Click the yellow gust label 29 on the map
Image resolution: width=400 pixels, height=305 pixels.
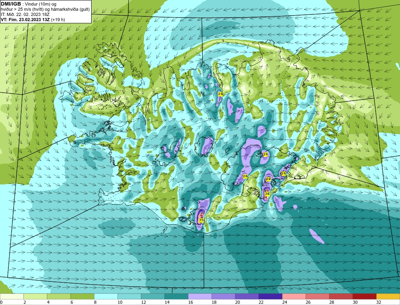220,94
